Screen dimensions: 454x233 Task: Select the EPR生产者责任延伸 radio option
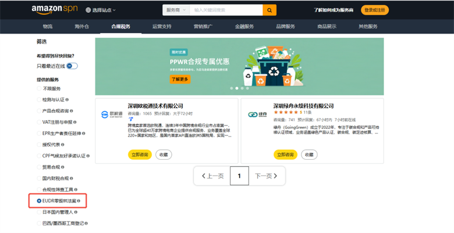point(39,134)
